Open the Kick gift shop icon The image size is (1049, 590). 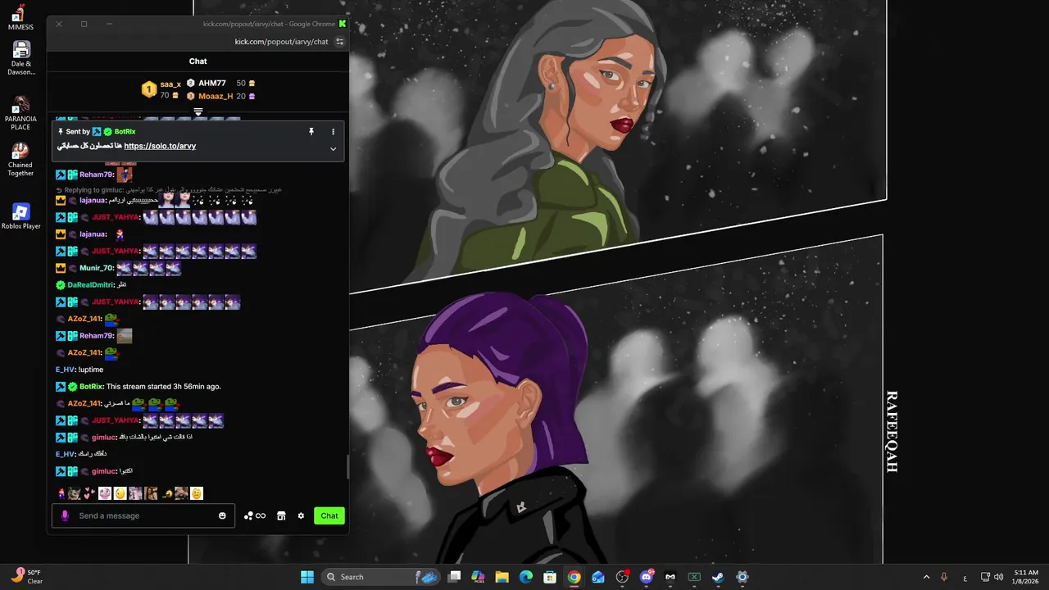281,516
